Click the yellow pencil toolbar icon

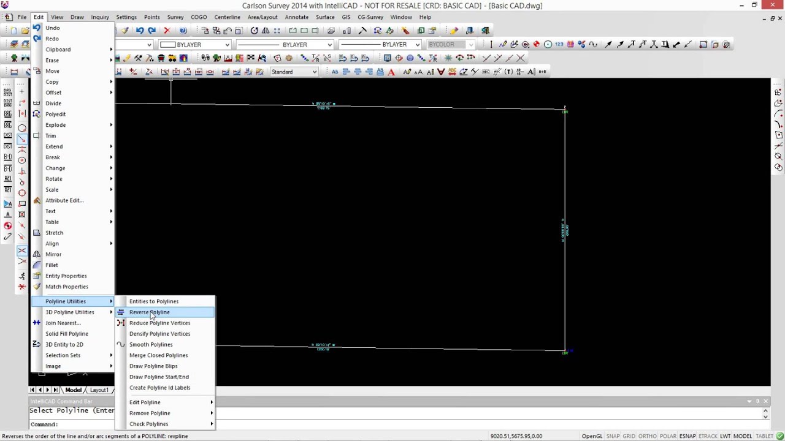454,31
